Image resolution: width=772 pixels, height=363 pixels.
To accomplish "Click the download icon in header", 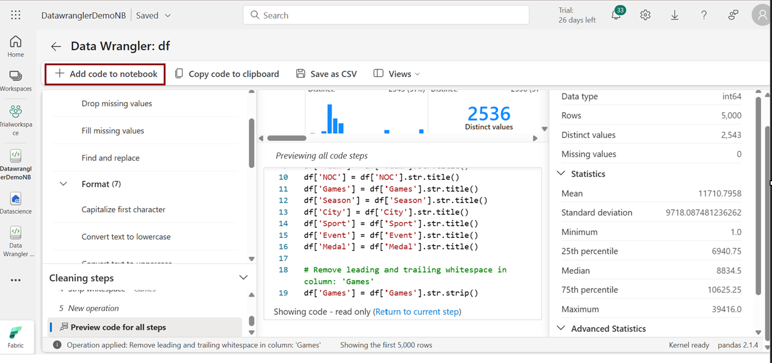I will pos(675,15).
